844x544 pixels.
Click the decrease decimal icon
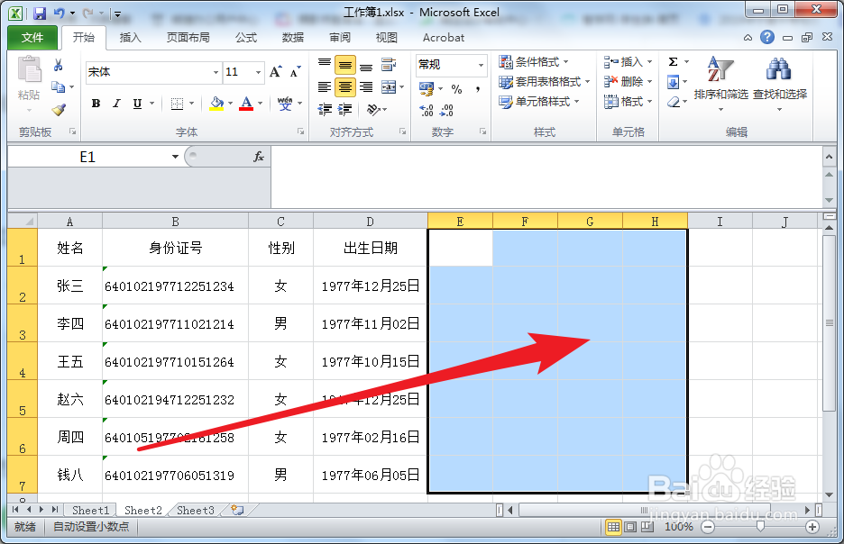pyautogui.click(x=446, y=110)
